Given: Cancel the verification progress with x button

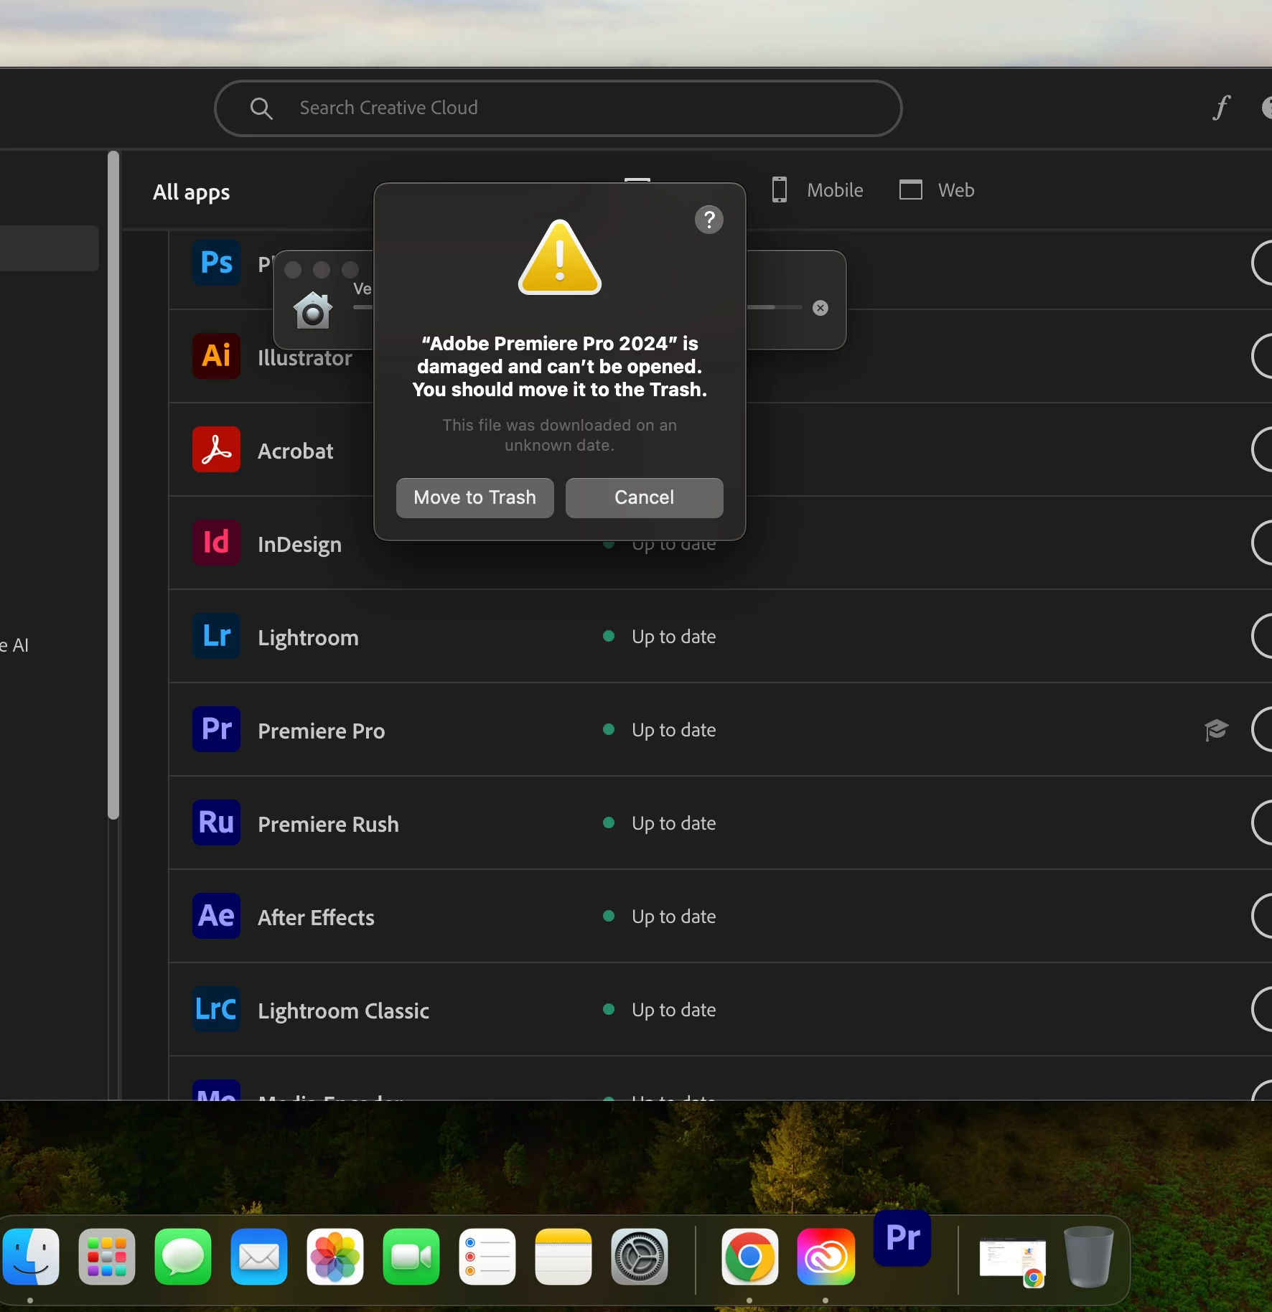Looking at the screenshot, I should click(820, 308).
